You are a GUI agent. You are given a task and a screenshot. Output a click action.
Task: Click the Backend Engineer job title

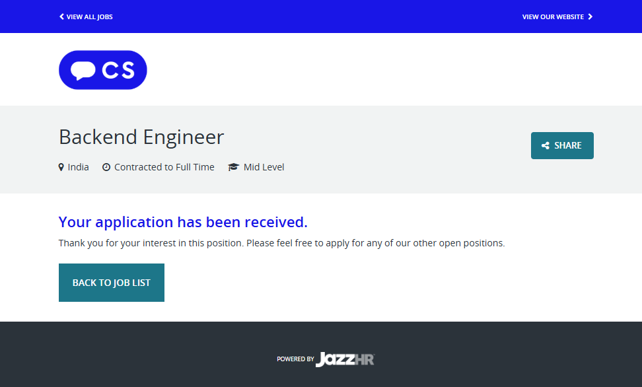(x=141, y=137)
